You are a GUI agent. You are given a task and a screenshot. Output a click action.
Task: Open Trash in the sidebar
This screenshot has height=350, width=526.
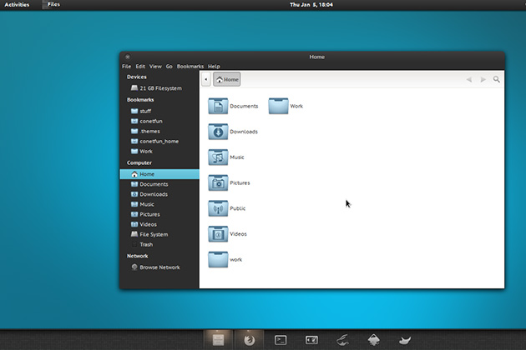tap(159, 244)
